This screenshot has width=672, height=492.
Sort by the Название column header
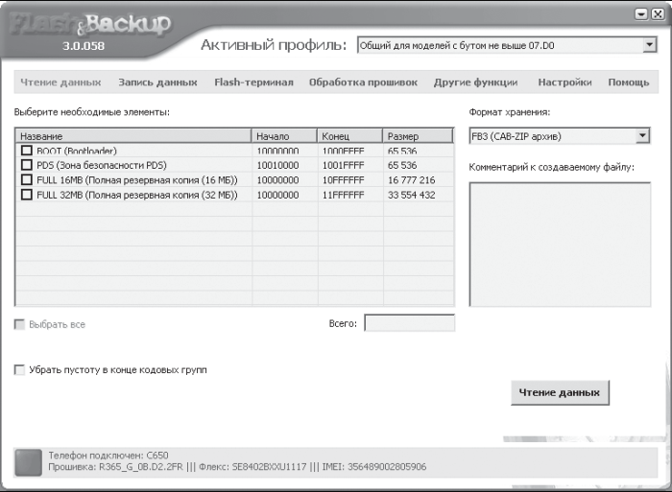coord(133,136)
